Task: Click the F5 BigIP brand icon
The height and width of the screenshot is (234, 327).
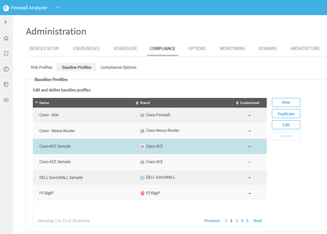Action: point(142,193)
